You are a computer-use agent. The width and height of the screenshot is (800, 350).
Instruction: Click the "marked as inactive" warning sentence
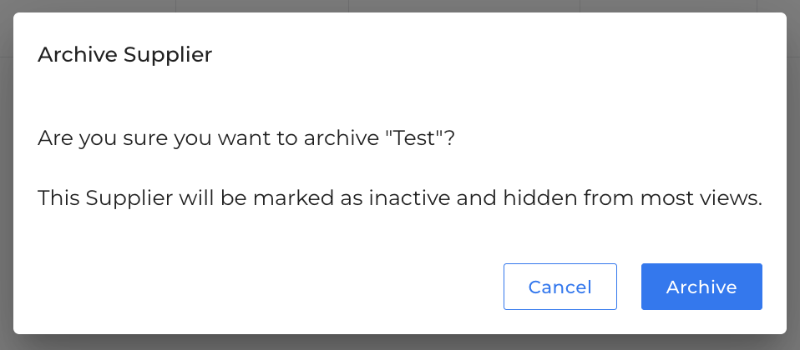400,198
